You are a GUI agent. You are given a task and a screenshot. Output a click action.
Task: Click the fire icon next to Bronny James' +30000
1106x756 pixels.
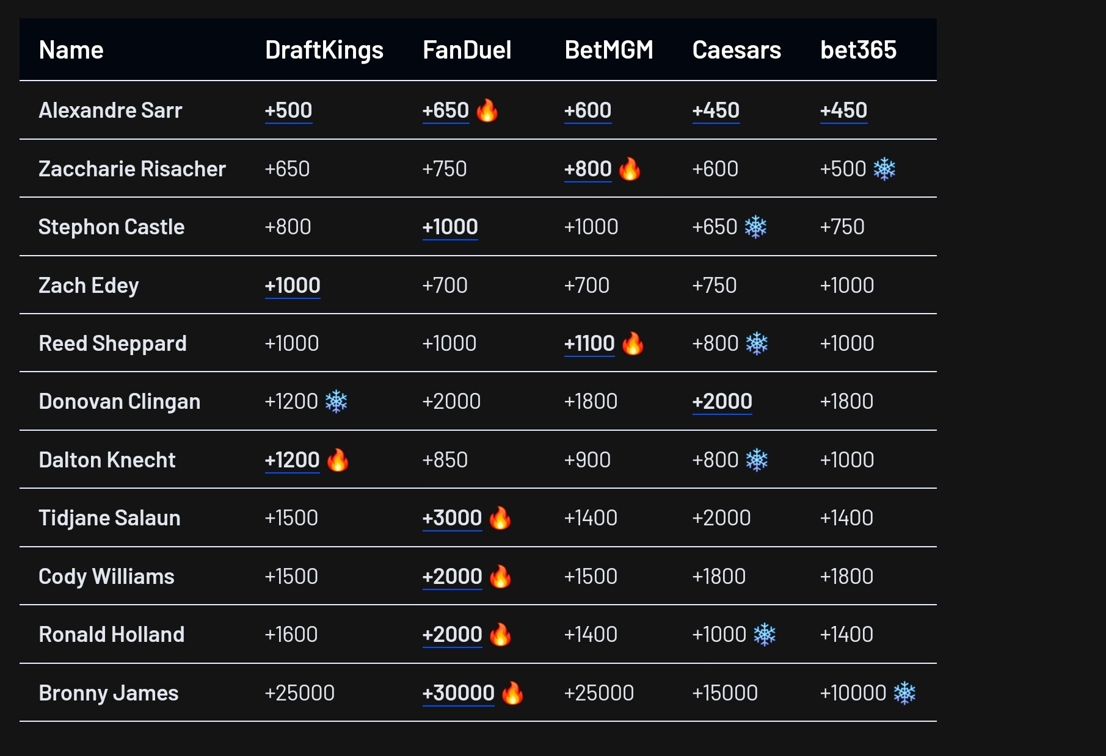[x=512, y=693]
